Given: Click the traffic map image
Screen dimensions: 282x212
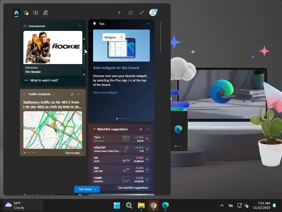Looking at the screenshot, I should (x=53, y=130).
